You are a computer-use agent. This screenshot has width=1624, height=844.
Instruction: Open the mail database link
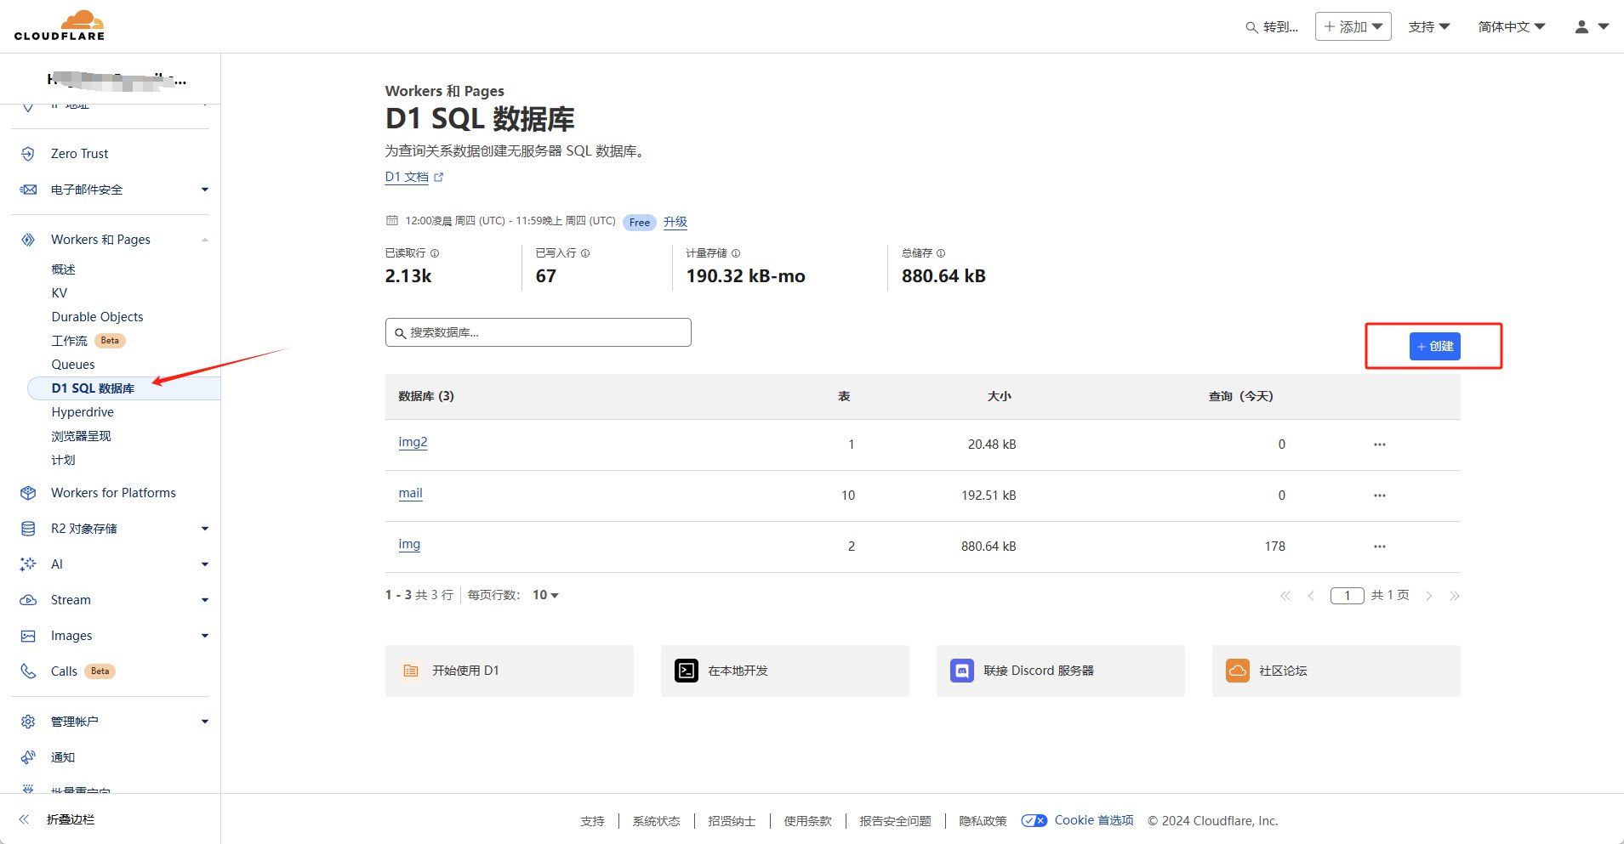tap(411, 493)
